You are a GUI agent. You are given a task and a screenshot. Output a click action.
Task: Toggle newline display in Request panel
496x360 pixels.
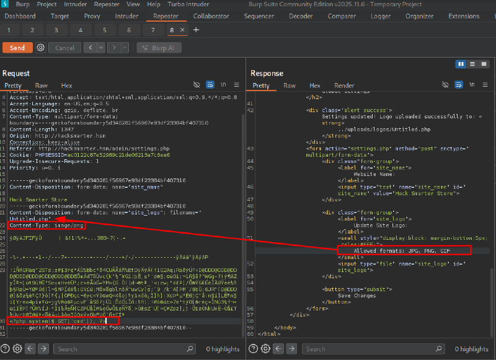point(223,85)
